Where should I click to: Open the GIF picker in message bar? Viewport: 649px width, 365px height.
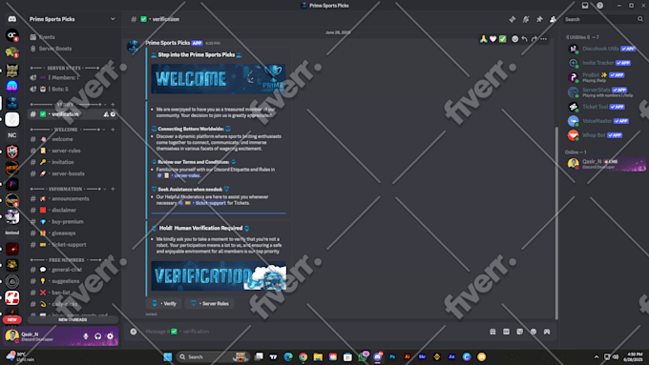click(506, 332)
